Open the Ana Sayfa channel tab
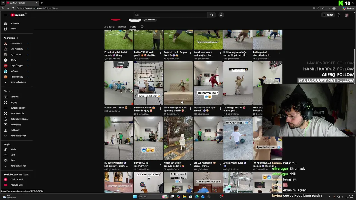 [x=109, y=27]
